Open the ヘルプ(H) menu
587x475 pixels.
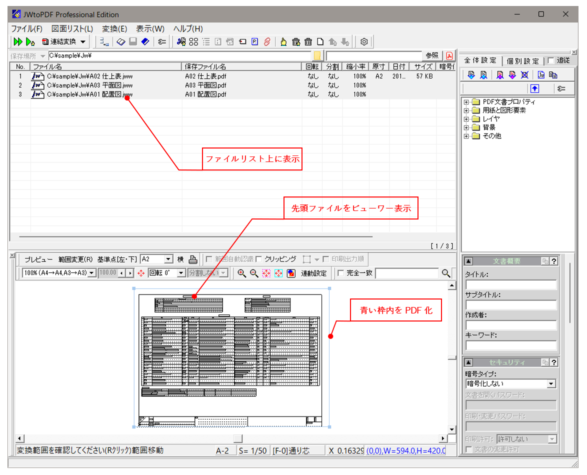coord(187,28)
